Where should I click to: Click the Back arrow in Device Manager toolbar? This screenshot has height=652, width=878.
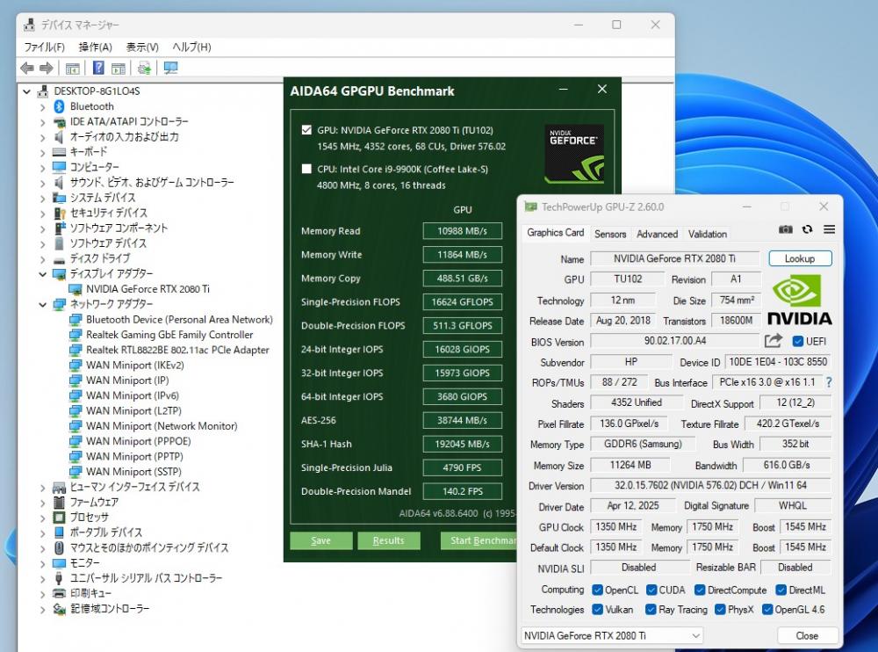[26, 69]
